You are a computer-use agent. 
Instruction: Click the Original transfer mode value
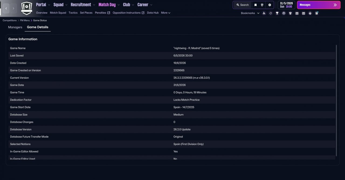pos(178,137)
